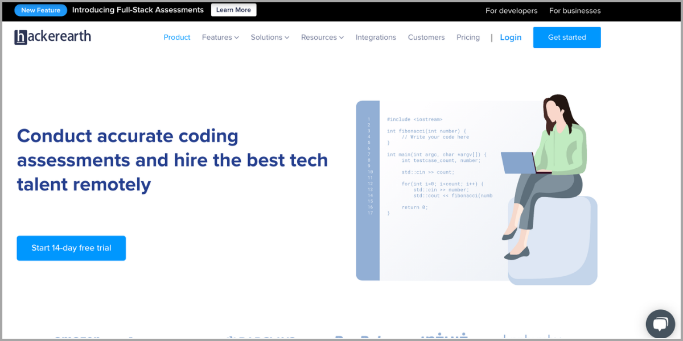Screen dimensions: 683x341
Task: Select the For developers link
Action: (511, 11)
